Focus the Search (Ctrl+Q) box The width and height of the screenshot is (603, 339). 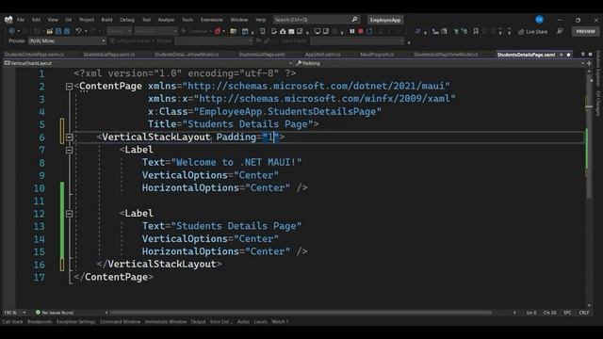[317, 20]
